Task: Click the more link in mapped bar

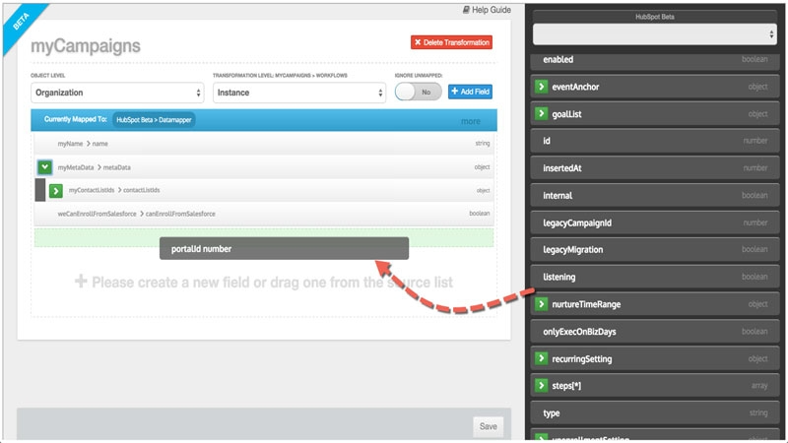Action: [x=471, y=121]
